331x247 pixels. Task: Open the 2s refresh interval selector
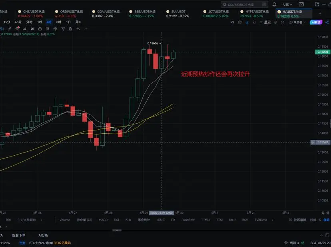(232, 22)
